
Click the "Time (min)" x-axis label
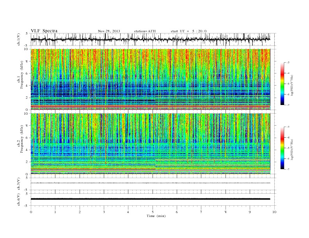click(x=156, y=216)
